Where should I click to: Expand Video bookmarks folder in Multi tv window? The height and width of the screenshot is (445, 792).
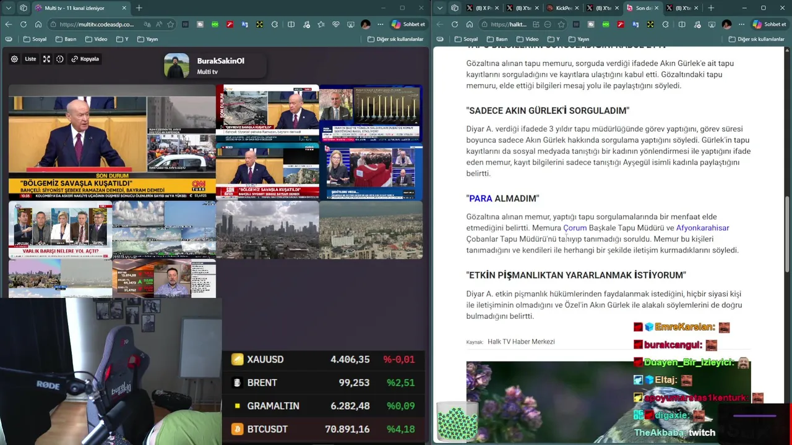point(97,39)
